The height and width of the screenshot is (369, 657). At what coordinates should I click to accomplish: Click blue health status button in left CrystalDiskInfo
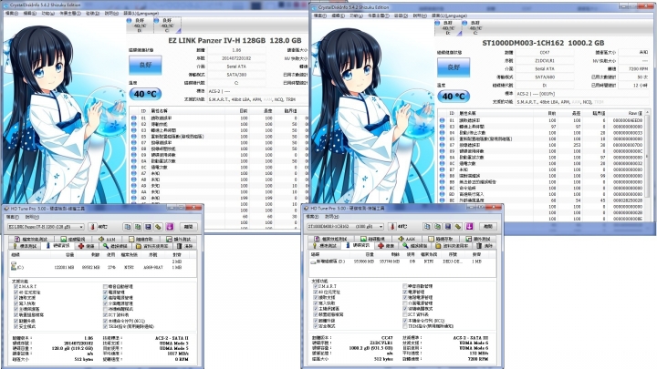coord(145,65)
